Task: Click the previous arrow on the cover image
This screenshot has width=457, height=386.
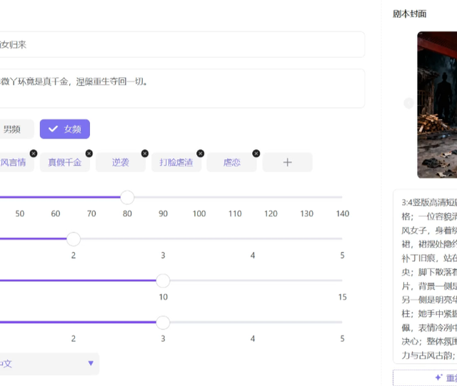Action: (408, 103)
